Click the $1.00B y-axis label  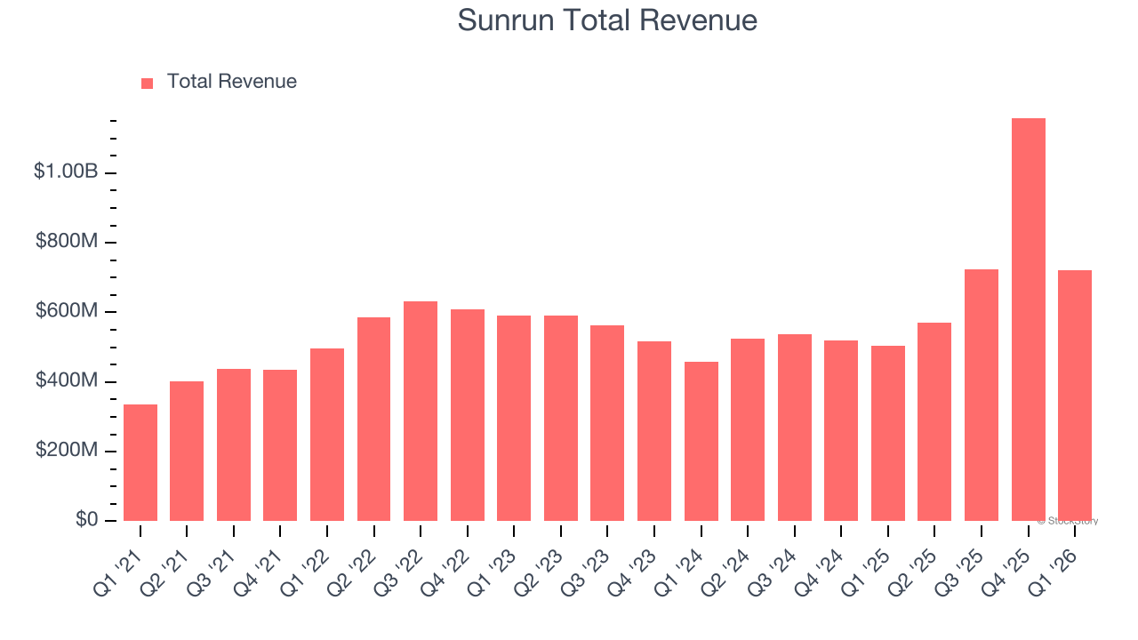(66, 172)
